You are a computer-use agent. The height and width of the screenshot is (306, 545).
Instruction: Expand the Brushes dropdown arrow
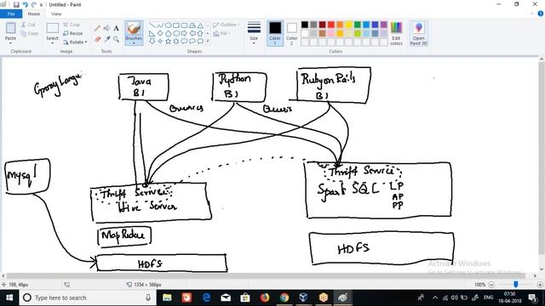pyautogui.click(x=134, y=43)
